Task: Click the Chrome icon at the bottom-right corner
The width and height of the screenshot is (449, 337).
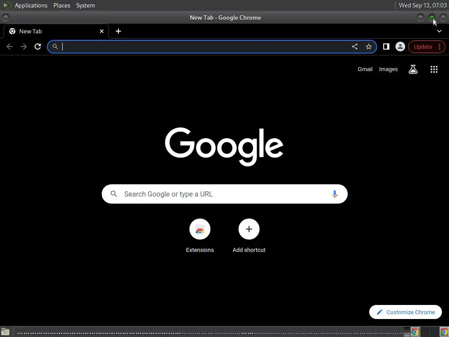Action: click(444, 332)
